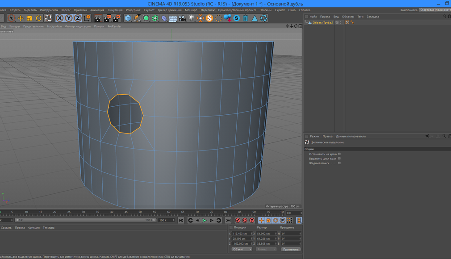This screenshot has height=259, width=451.
Task: Add a light bulb object
Action: coord(191,18)
